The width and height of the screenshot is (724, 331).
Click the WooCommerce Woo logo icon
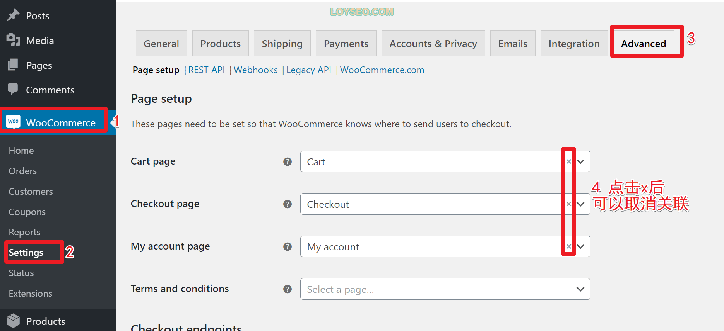[x=13, y=122]
